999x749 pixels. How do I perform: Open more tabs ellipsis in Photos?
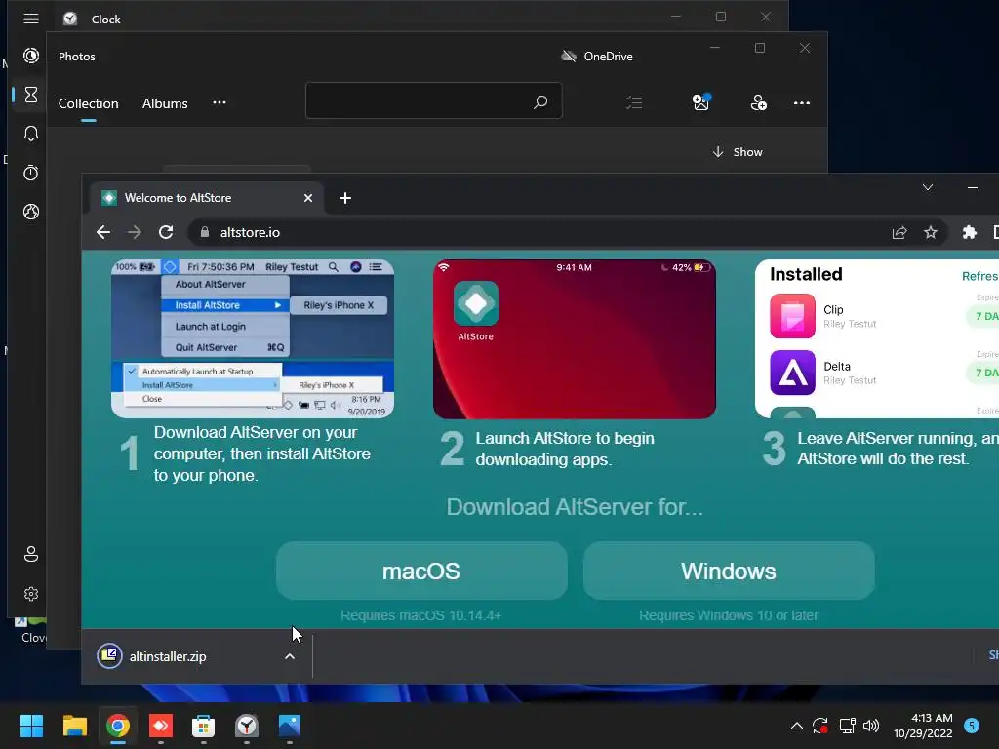pos(220,102)
